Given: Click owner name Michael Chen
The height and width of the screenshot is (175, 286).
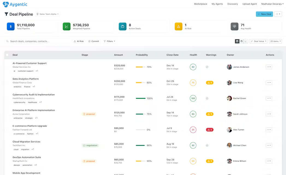Looking at the screenshot, I should click(240, 145).
